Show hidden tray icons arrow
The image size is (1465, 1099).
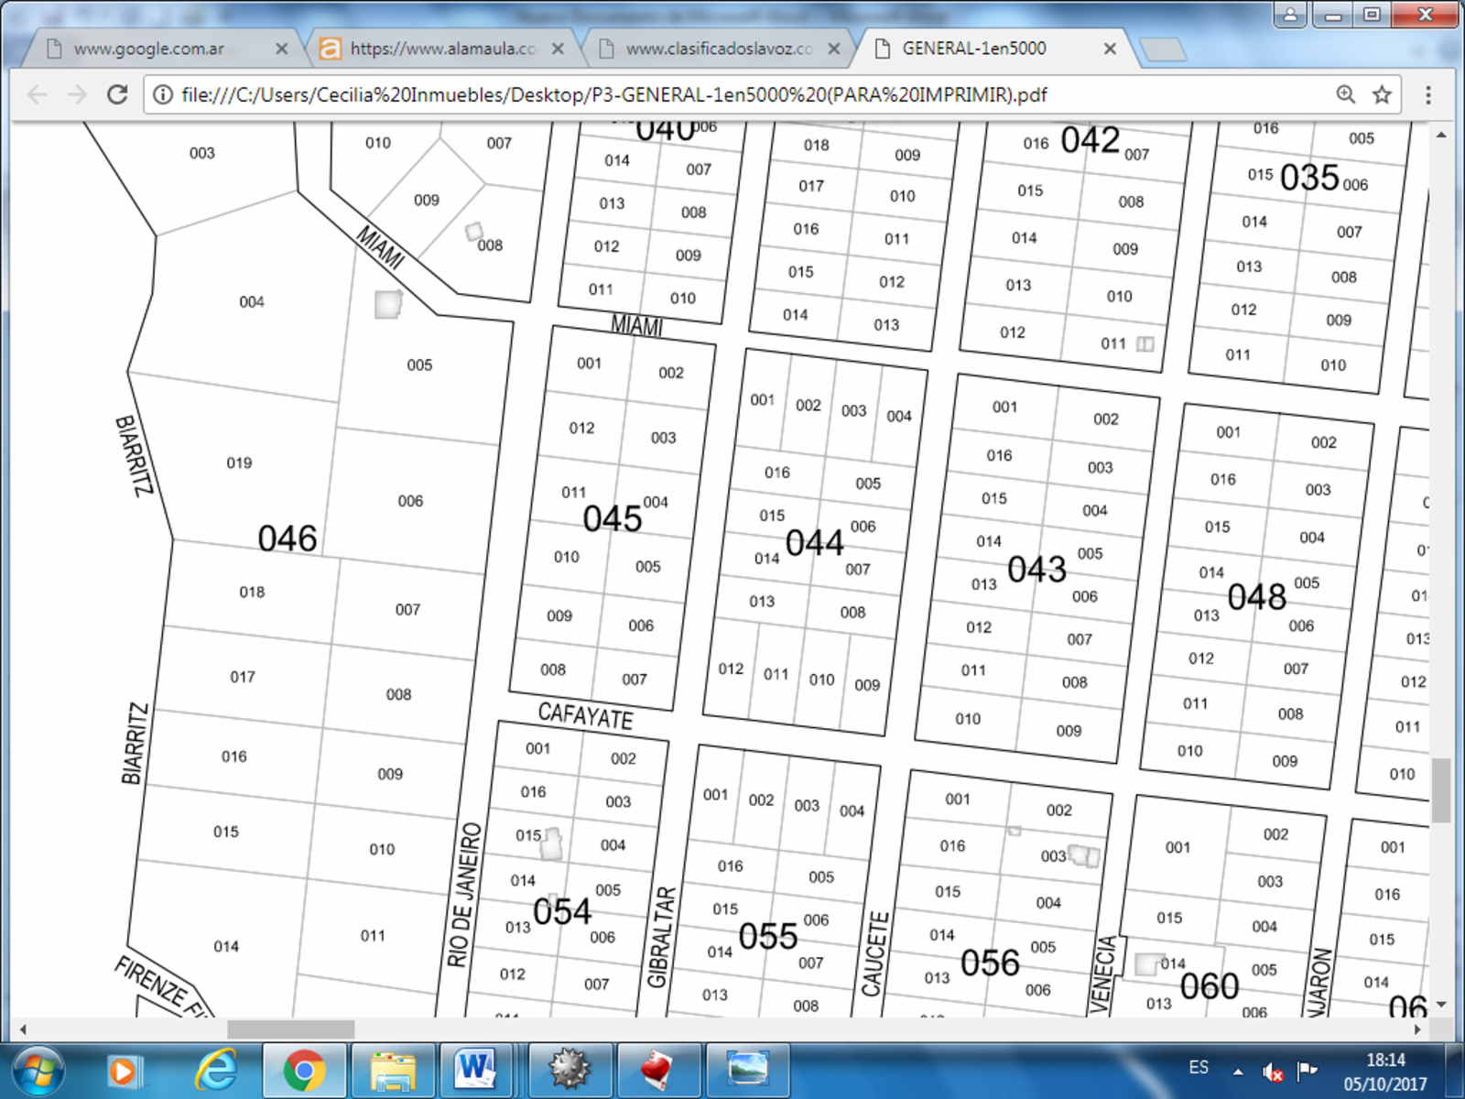(x=1238, y=1071)
